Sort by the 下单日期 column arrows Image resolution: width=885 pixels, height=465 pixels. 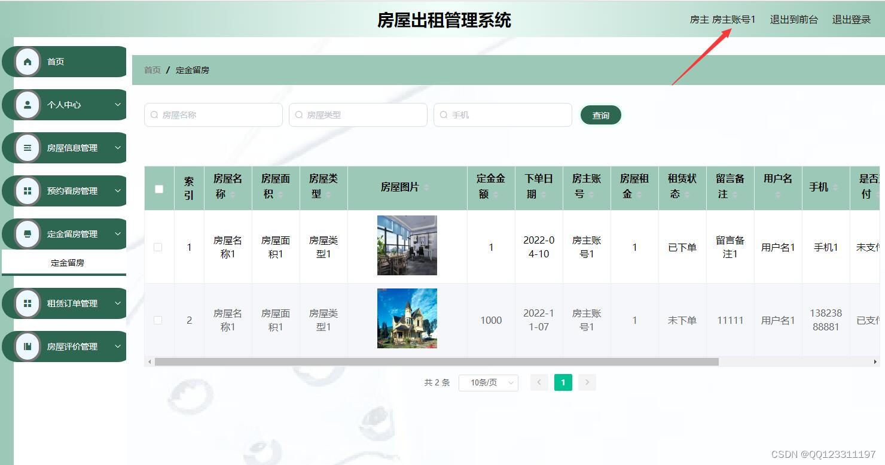(544, 194)
